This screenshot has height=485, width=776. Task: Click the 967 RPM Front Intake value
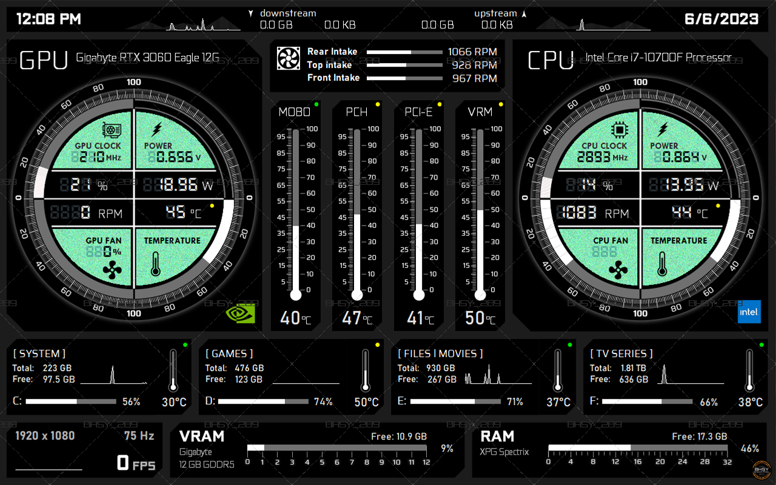pyautogui.click(x=475, y=78)
